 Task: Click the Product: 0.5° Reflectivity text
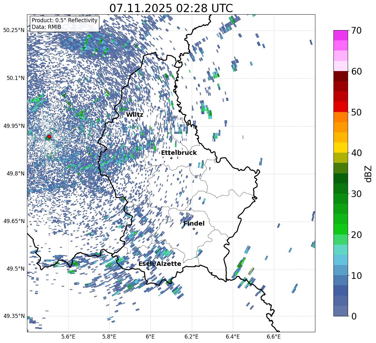(x=64, y=20)
